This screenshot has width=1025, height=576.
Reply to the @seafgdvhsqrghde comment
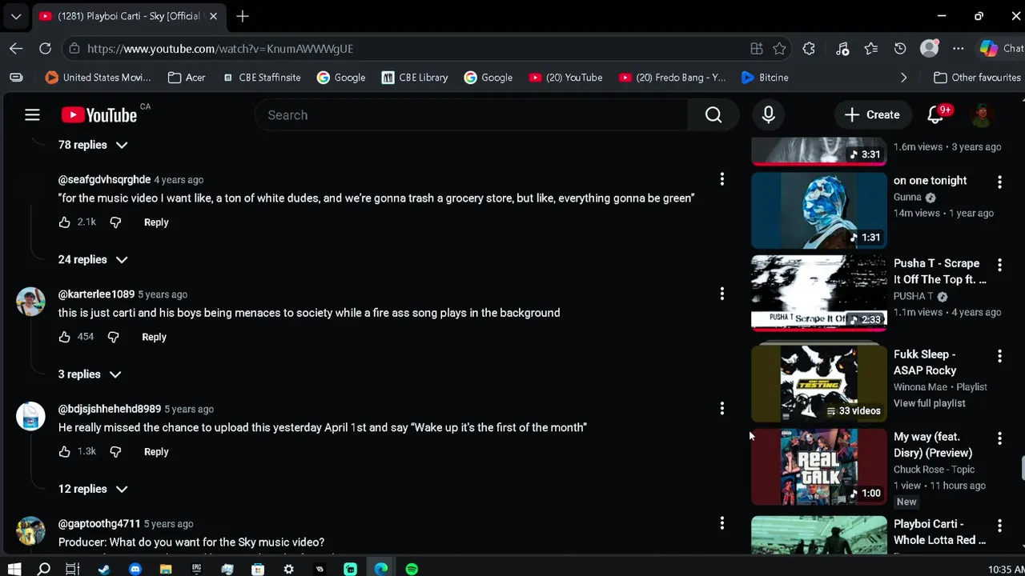156,222
